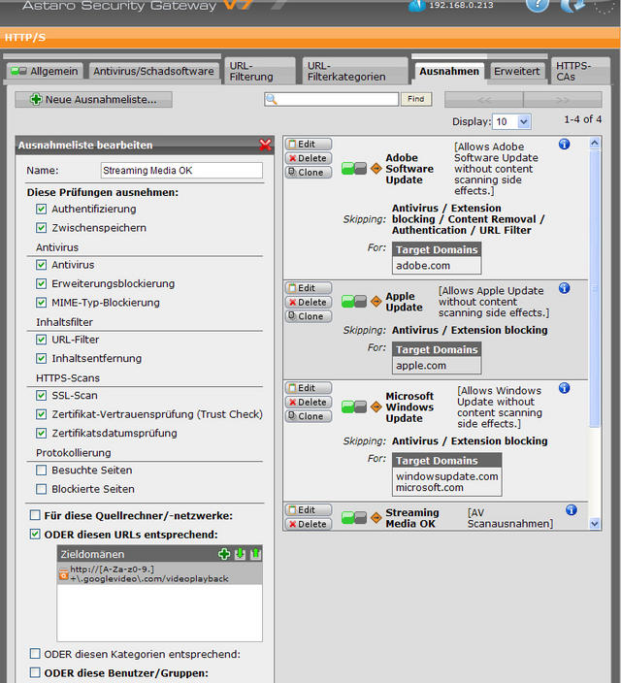This screenshot has width=621, height=683.
Task: Check ODER diesen Kategorien entsprechend
Action: 35,654
